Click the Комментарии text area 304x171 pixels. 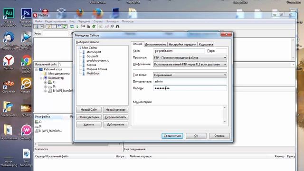(178, 114)
